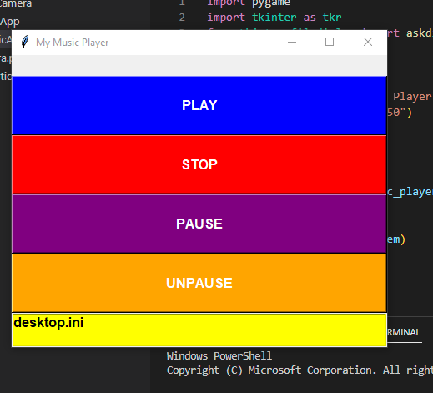Screen dimensions: 433x393
Task: Click the red STOP button
Action: (199, 164)
